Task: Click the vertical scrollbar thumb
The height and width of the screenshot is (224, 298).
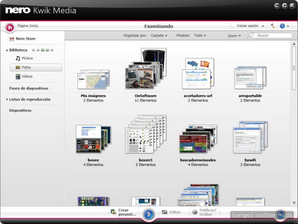Action: tap(294, 68)
